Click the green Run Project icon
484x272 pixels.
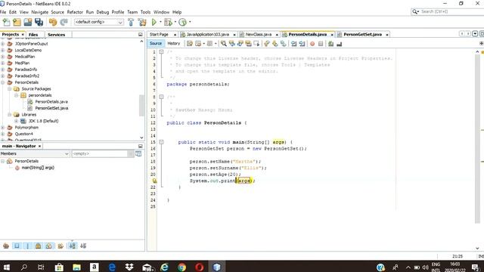coord(154,22)
